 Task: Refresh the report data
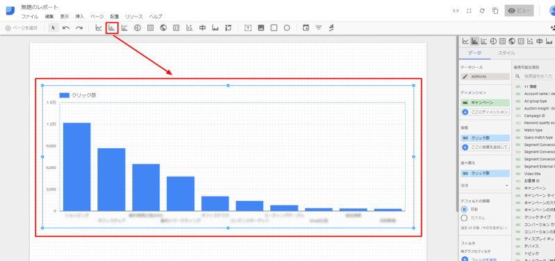482,10
